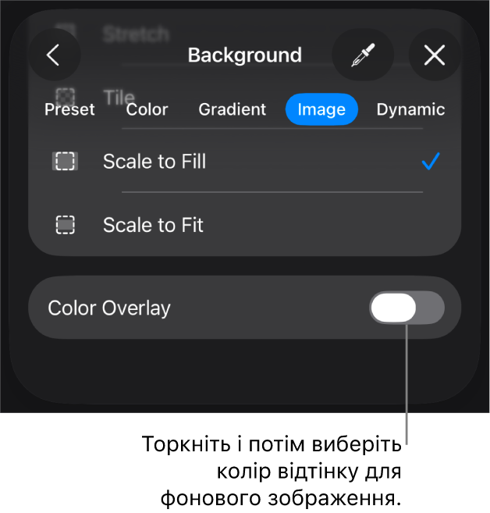Click the Scale to Fit icon
This screenshot has width=490, height=513.
pyautogui.click(x=66, y=226)
